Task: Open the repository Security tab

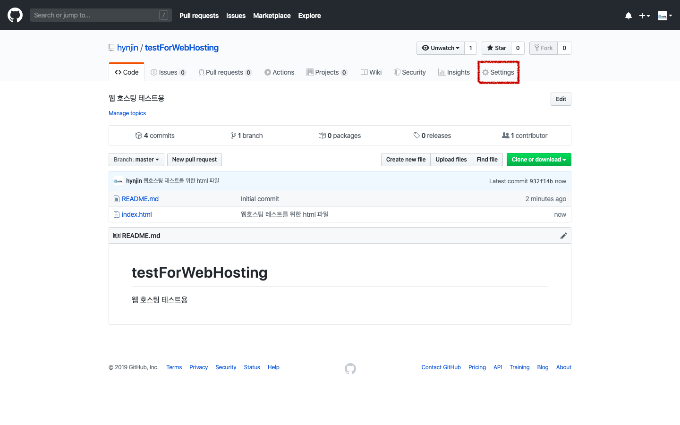Action: (410, 72)
